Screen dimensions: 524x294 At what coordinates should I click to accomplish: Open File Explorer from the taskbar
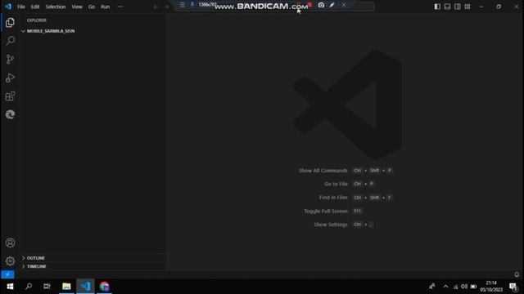(66, 287)
